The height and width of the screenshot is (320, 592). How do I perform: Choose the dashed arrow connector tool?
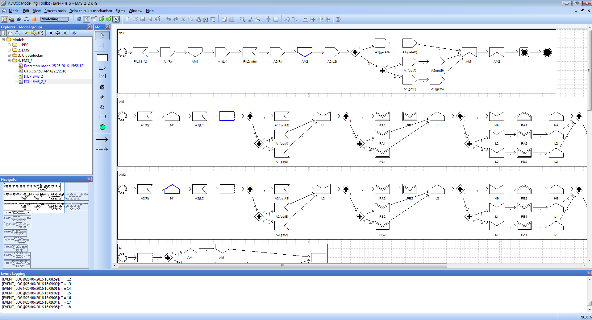pos(102,149)
